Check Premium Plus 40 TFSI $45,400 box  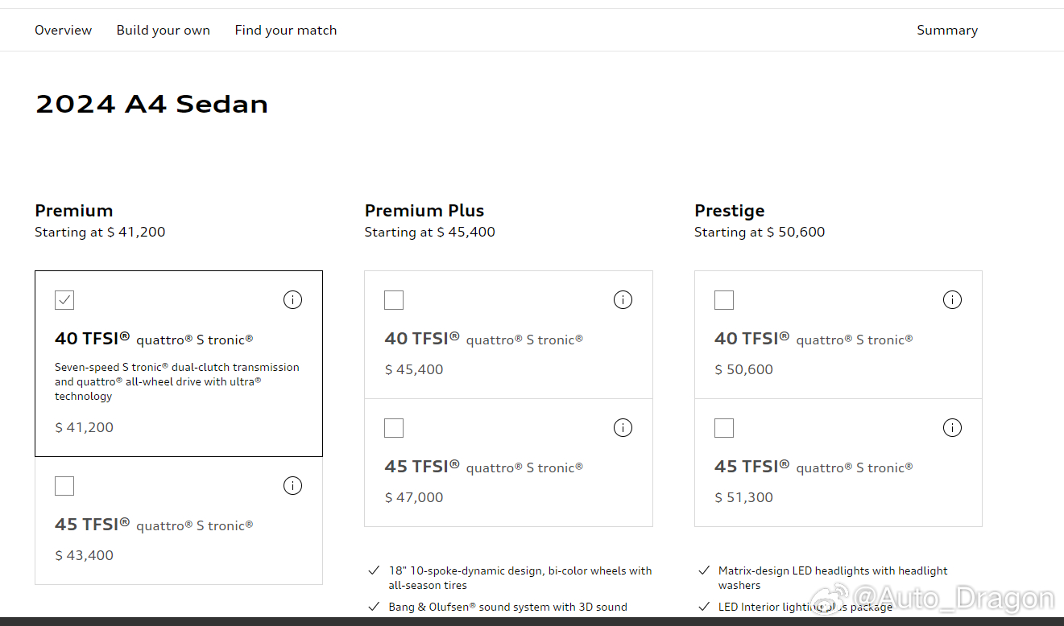pos(394,300)
